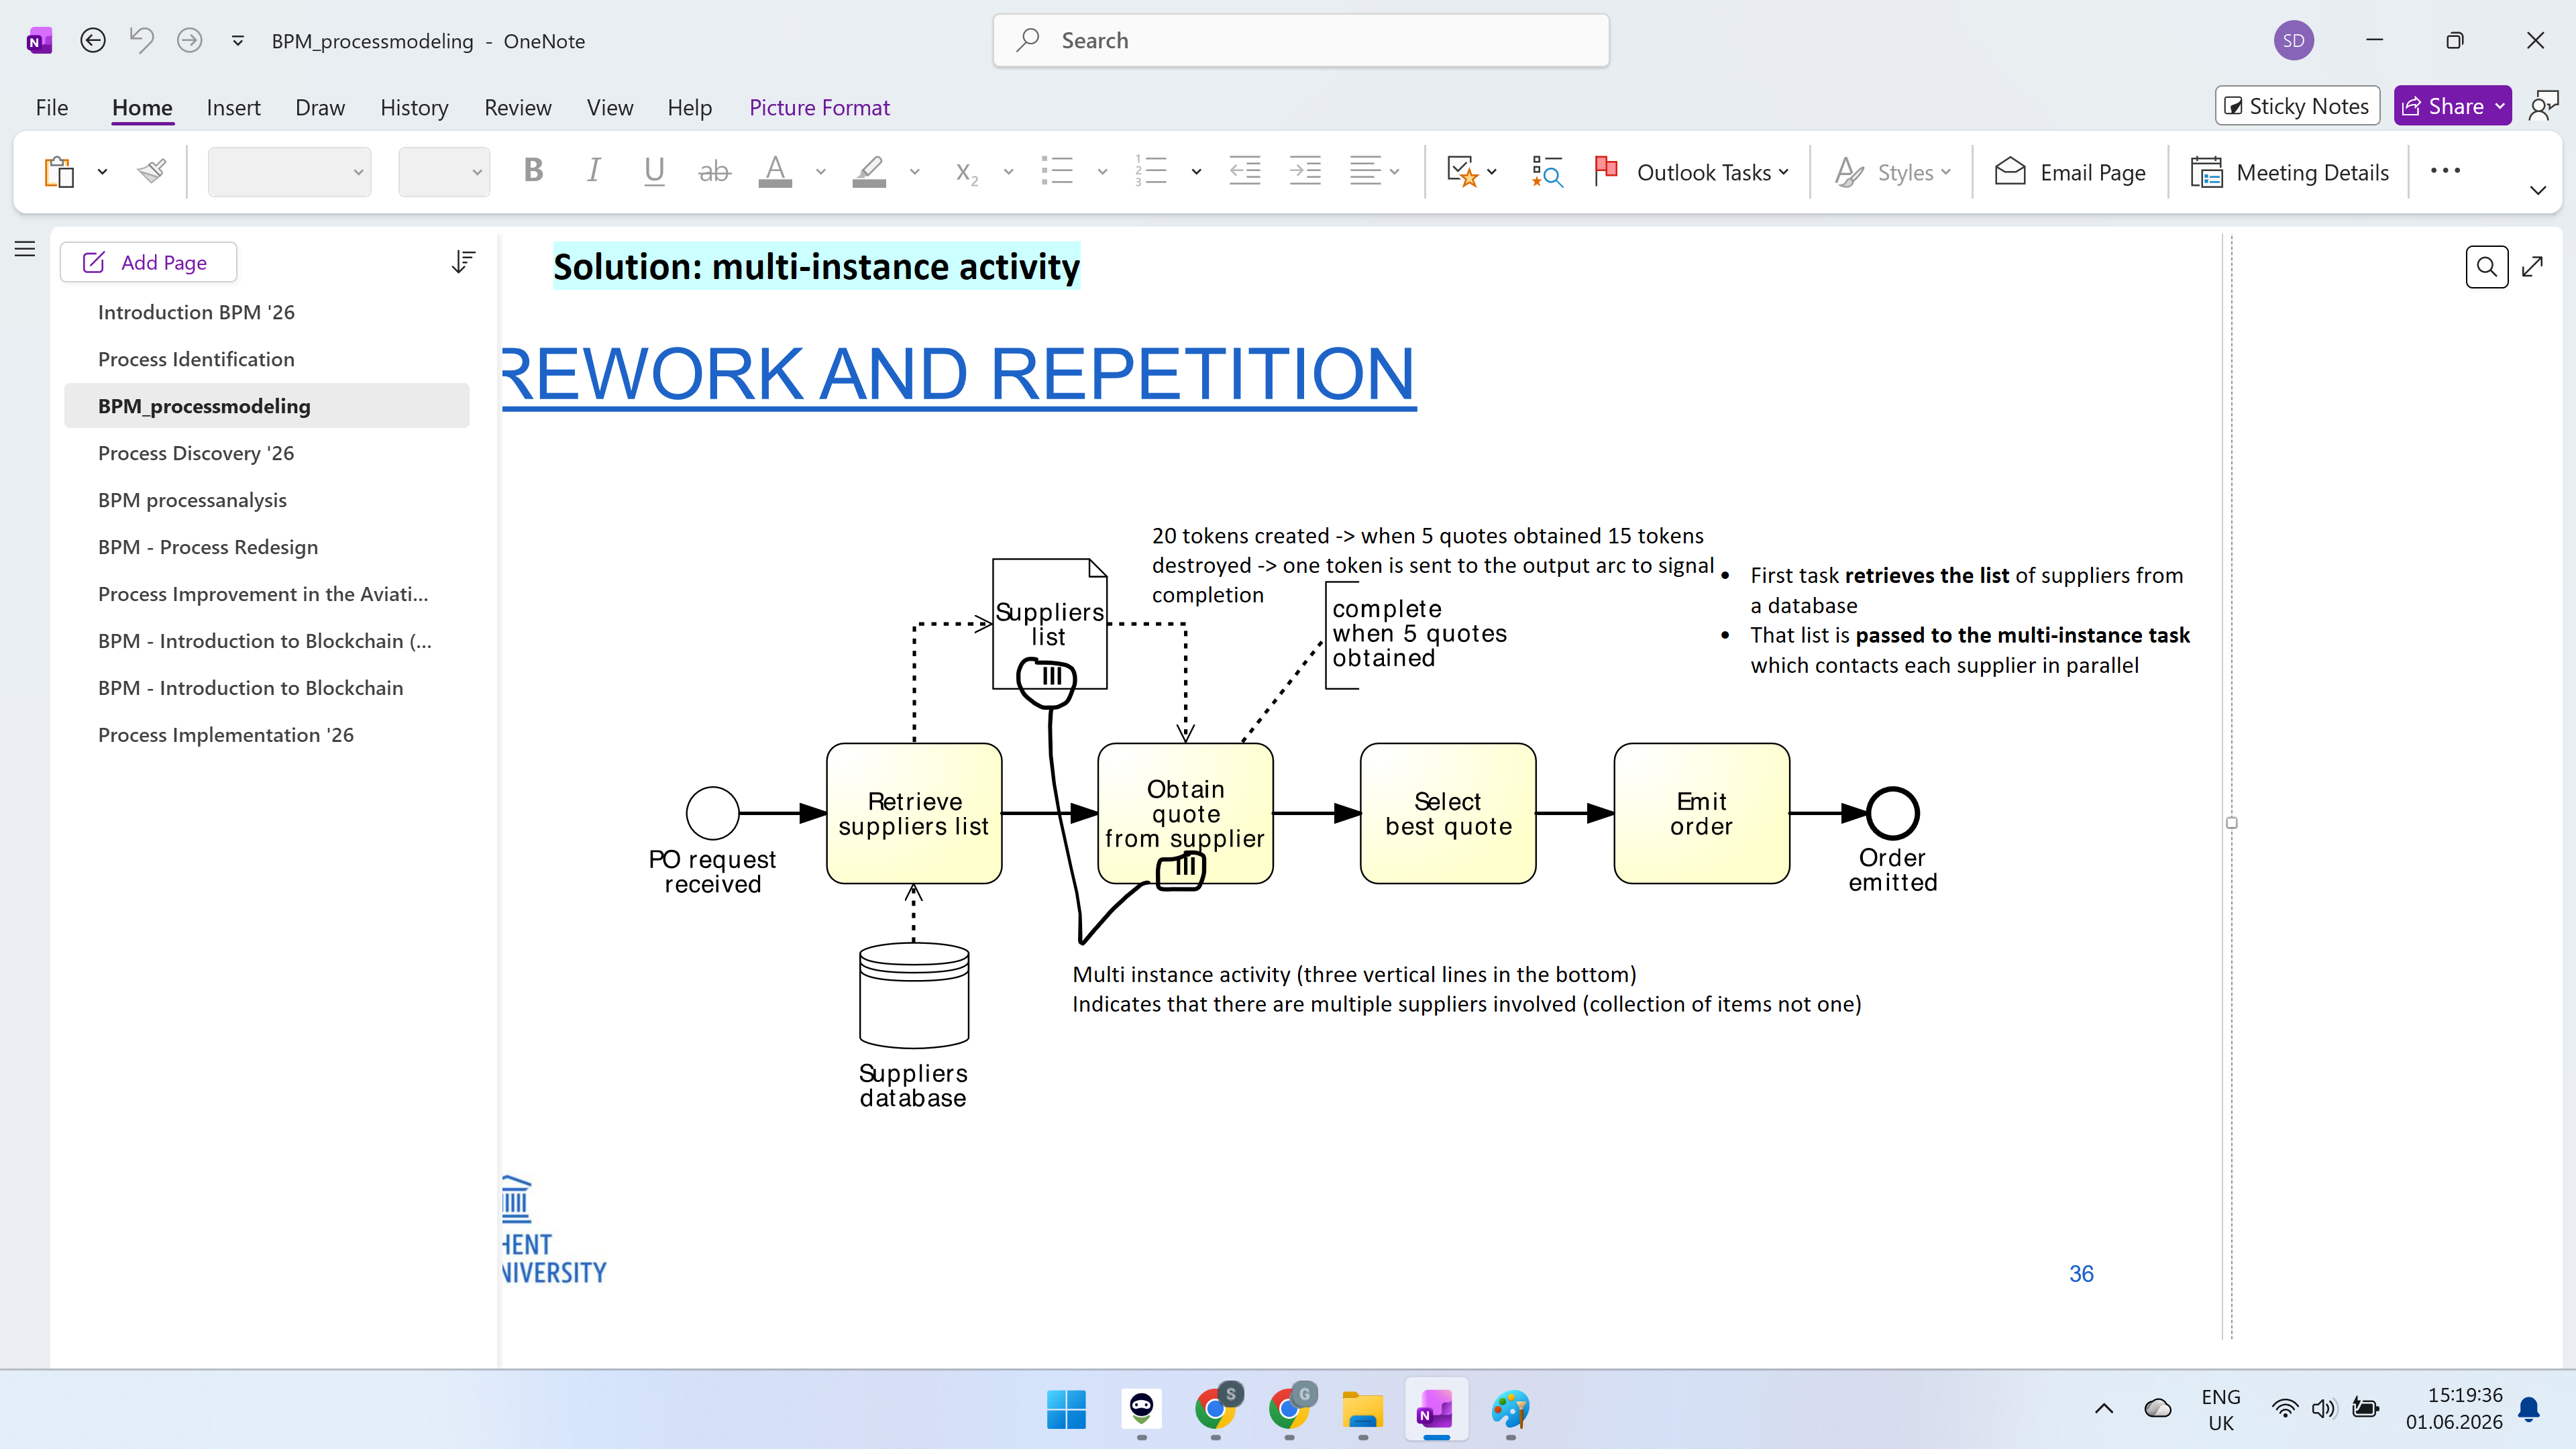Click the To Do tag icon
The width and height of the screenshot is (2576, 1449).
coord(1463,172)
